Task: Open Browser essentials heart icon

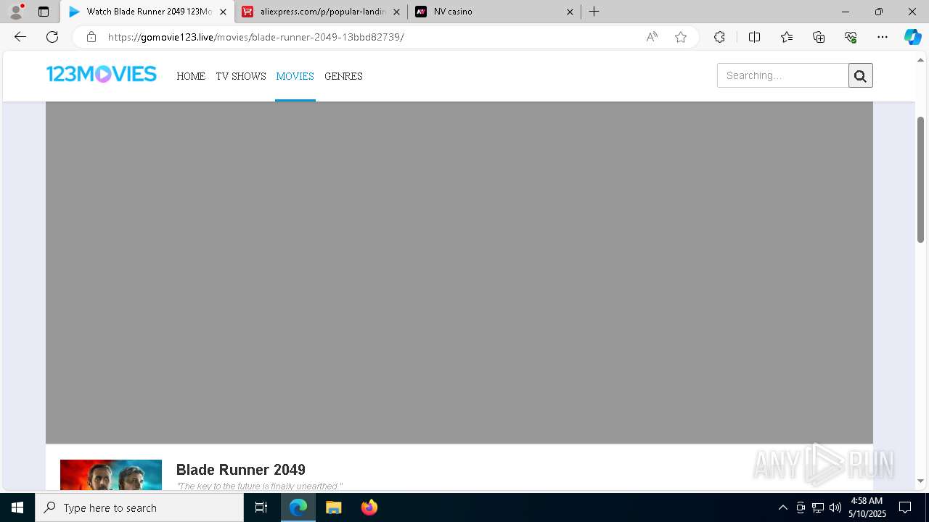Action: tap(851, 37)
